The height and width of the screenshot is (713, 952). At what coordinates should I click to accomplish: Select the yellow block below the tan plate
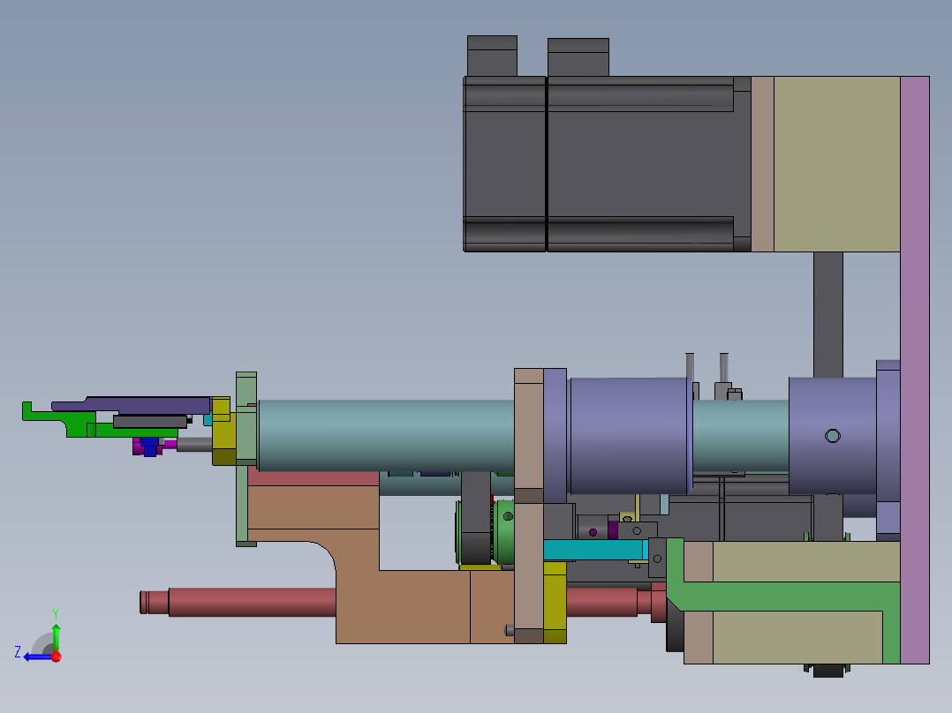[x=555, y=603]
